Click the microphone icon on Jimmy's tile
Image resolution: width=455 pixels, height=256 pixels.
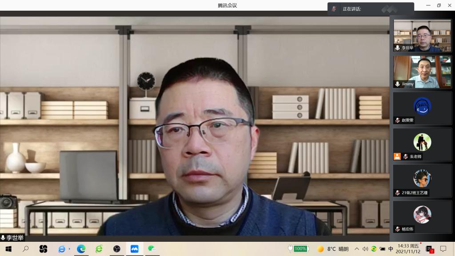(x=397, y=84)
